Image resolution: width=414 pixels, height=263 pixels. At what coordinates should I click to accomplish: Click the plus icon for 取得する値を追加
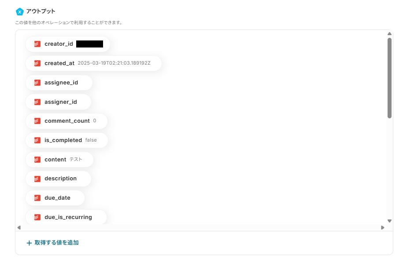tap(29, 243)
